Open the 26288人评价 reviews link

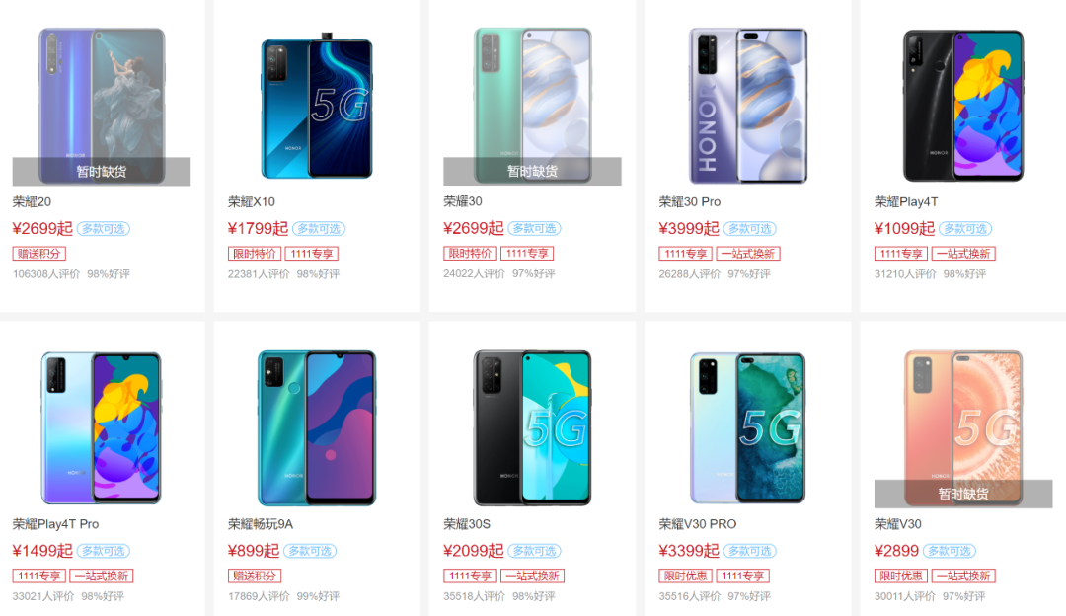(689, 274)
